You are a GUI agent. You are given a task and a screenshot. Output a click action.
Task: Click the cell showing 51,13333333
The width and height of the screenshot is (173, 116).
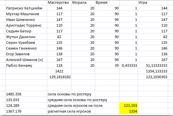point(155,65)
